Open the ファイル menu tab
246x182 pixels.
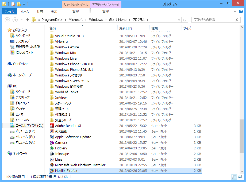click(x=10, y=11)
